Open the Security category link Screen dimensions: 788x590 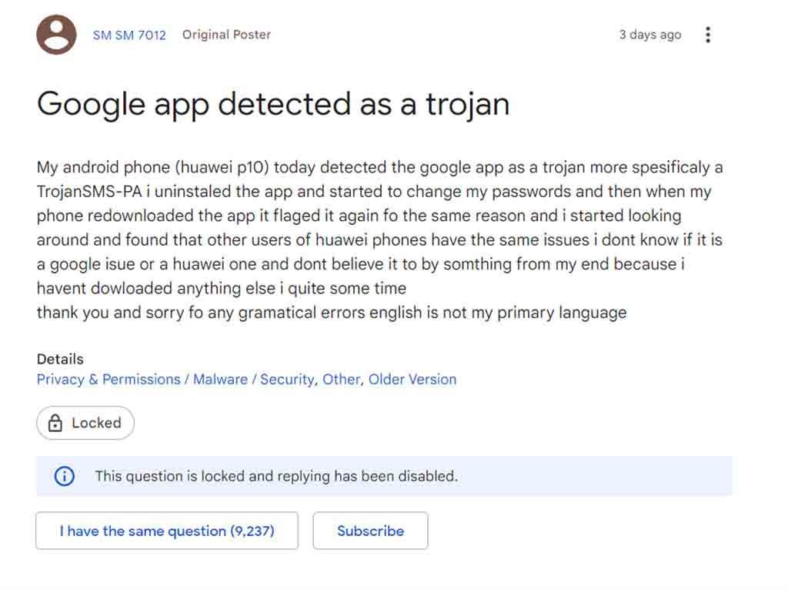(287, 379)
